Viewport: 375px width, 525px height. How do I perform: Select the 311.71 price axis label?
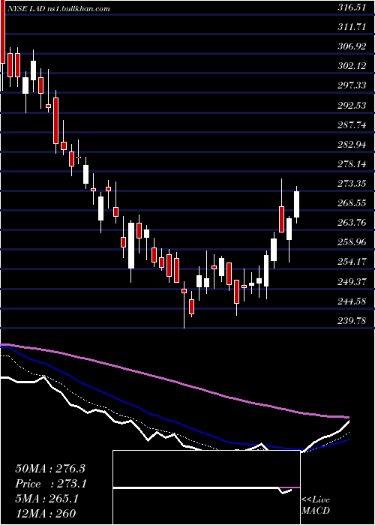(x=352, y=27)
